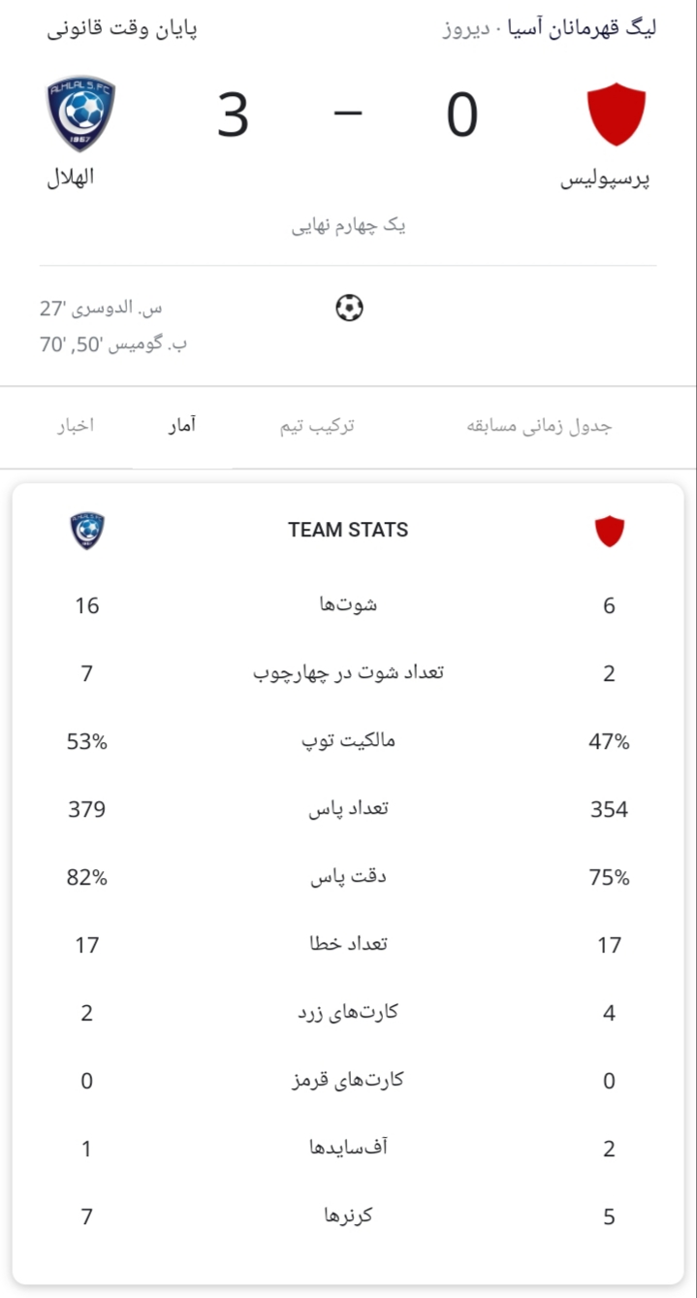Click the مالکیت توپ stat row
The width and height of the screenshot is (697, 1298).
pos(348,742)
